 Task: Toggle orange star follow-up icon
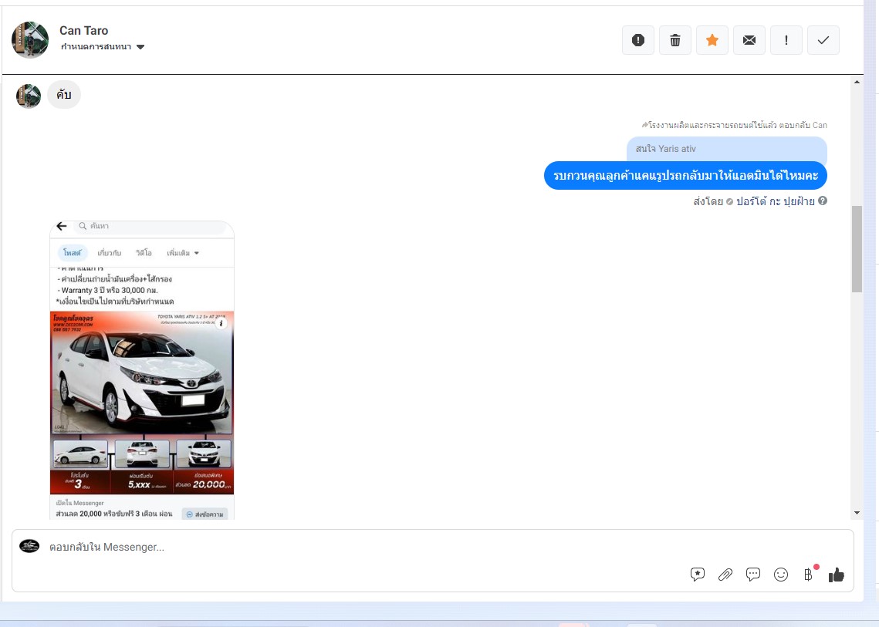[x=712, y=40]
